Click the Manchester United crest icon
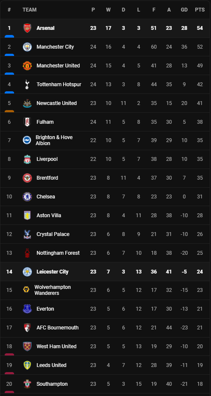211x396 pixels. pos(27,66)
